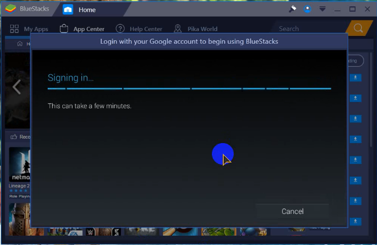Download the second app in the list
Screen dimensions: 377x245
coord(356,98)
